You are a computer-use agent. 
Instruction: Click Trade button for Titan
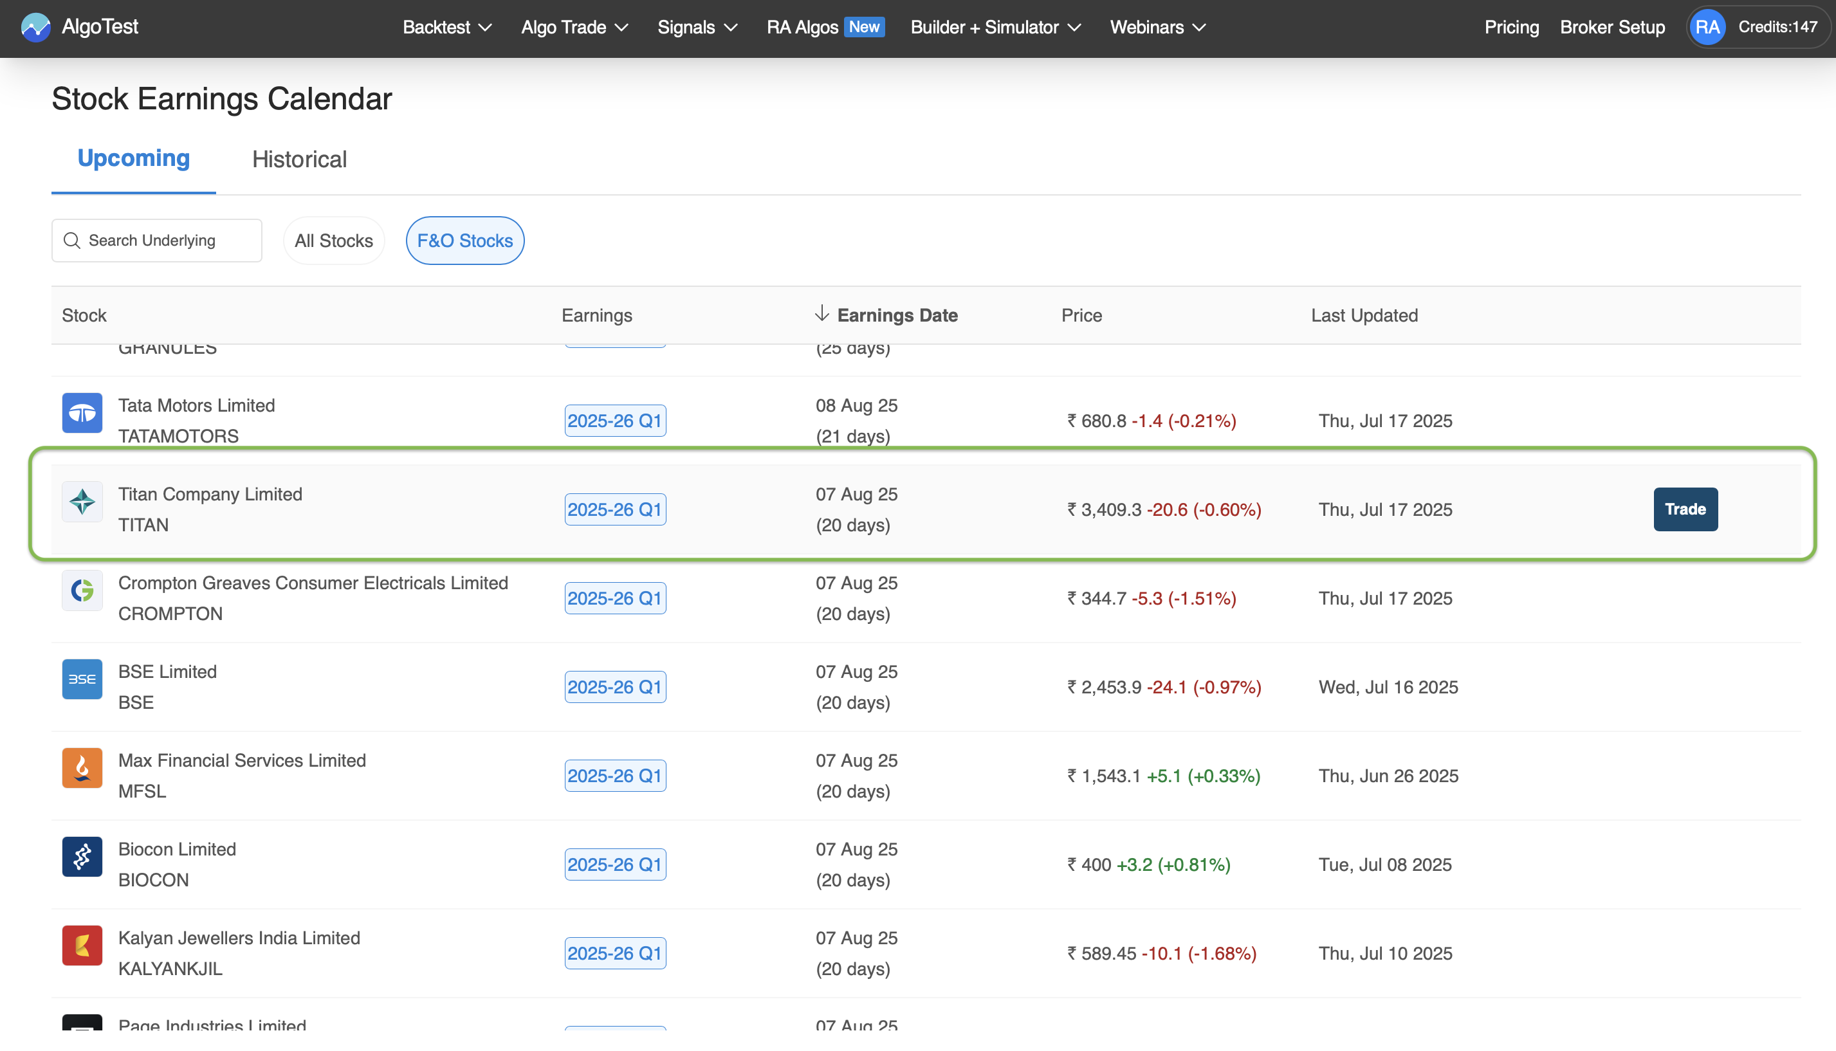(1685, 509)
